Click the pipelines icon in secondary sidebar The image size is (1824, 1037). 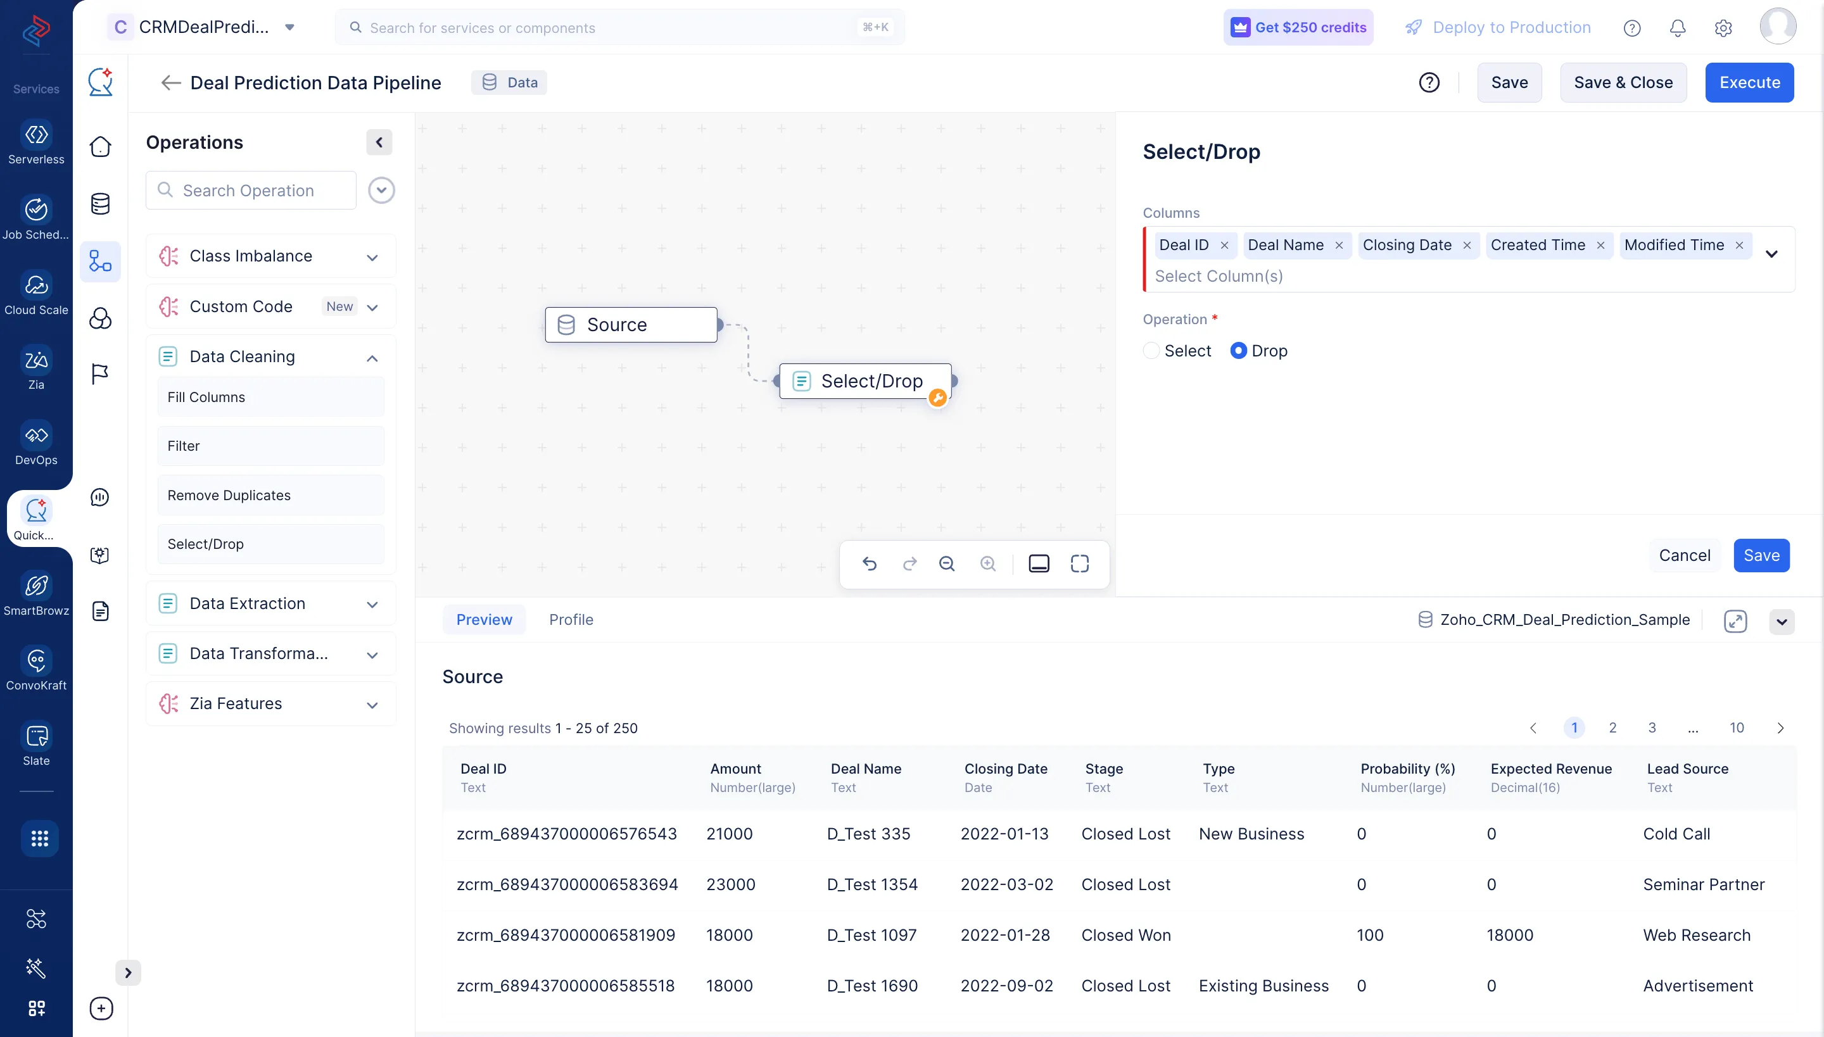(101, 261)
